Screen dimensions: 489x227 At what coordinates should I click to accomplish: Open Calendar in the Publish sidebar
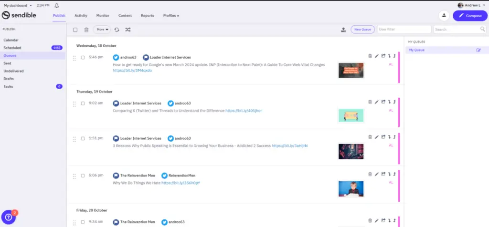[x=11, y=40]
